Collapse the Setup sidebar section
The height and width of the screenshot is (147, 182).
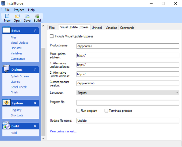coord(35,31)
